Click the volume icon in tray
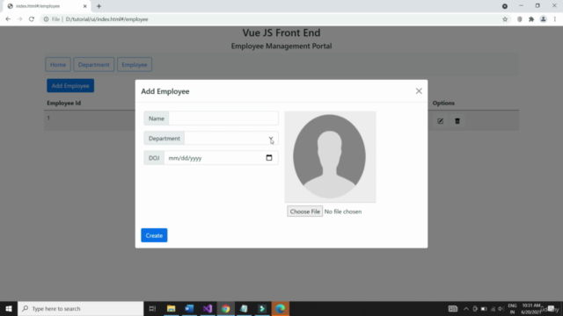Viewport: 563px width, 316px height. [501, 309]
